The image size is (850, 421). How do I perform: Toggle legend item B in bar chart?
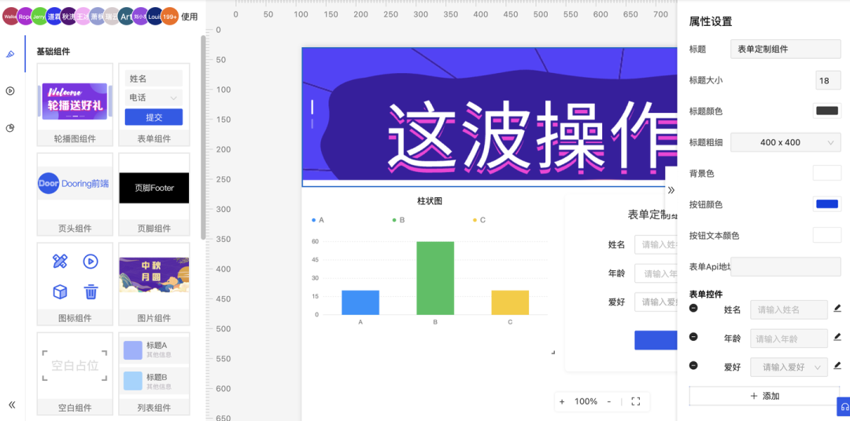(398, 220)
